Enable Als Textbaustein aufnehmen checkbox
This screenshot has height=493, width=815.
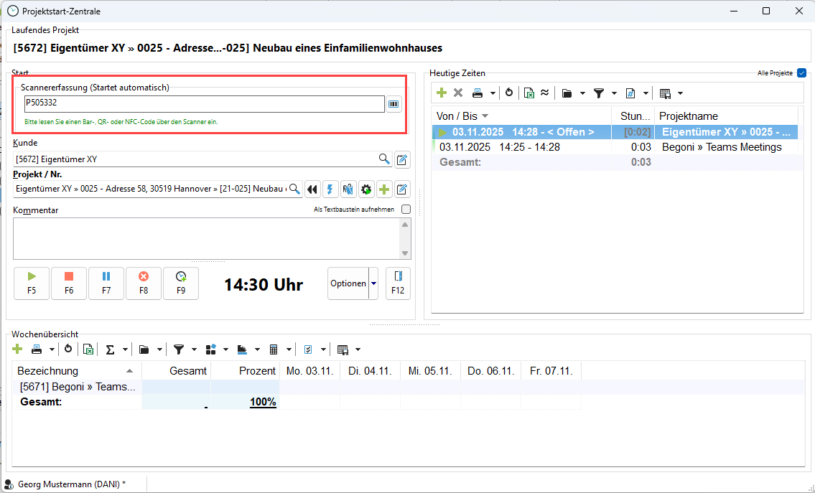pos(406,210)
